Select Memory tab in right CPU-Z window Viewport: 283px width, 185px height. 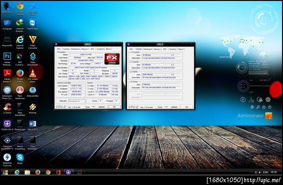[157, 49]
